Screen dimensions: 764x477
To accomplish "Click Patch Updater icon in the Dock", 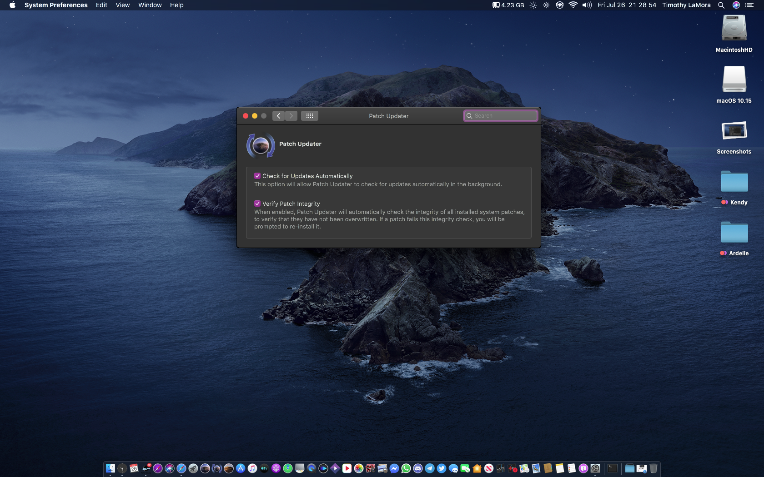I will [x=217, y=468].
